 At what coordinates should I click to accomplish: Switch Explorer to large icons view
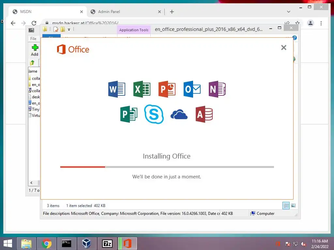coord(293,205)
